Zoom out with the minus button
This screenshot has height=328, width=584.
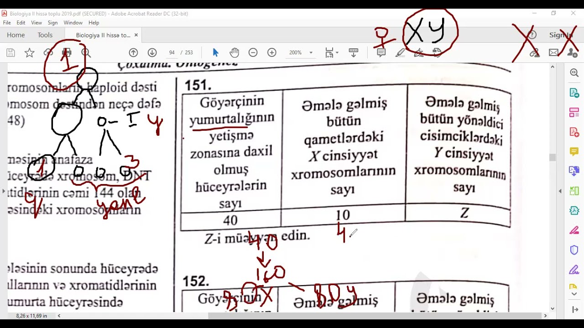pos(253,53)
